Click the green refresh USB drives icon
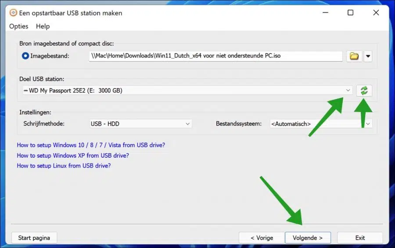Viewport: 395px width, 248px height. (364, 91)
